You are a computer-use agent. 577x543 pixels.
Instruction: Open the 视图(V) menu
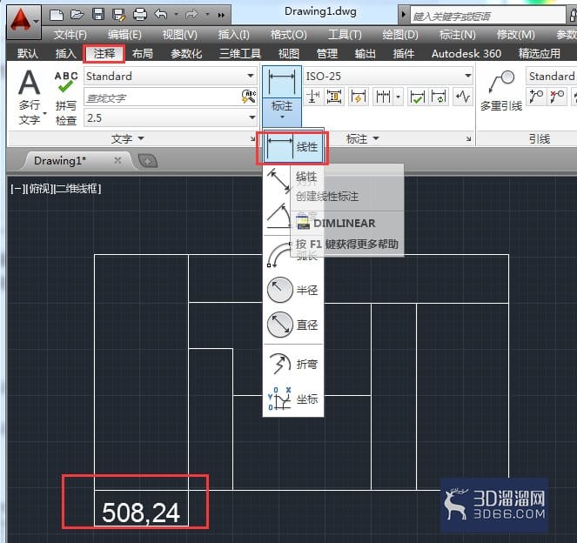(179, 35)
